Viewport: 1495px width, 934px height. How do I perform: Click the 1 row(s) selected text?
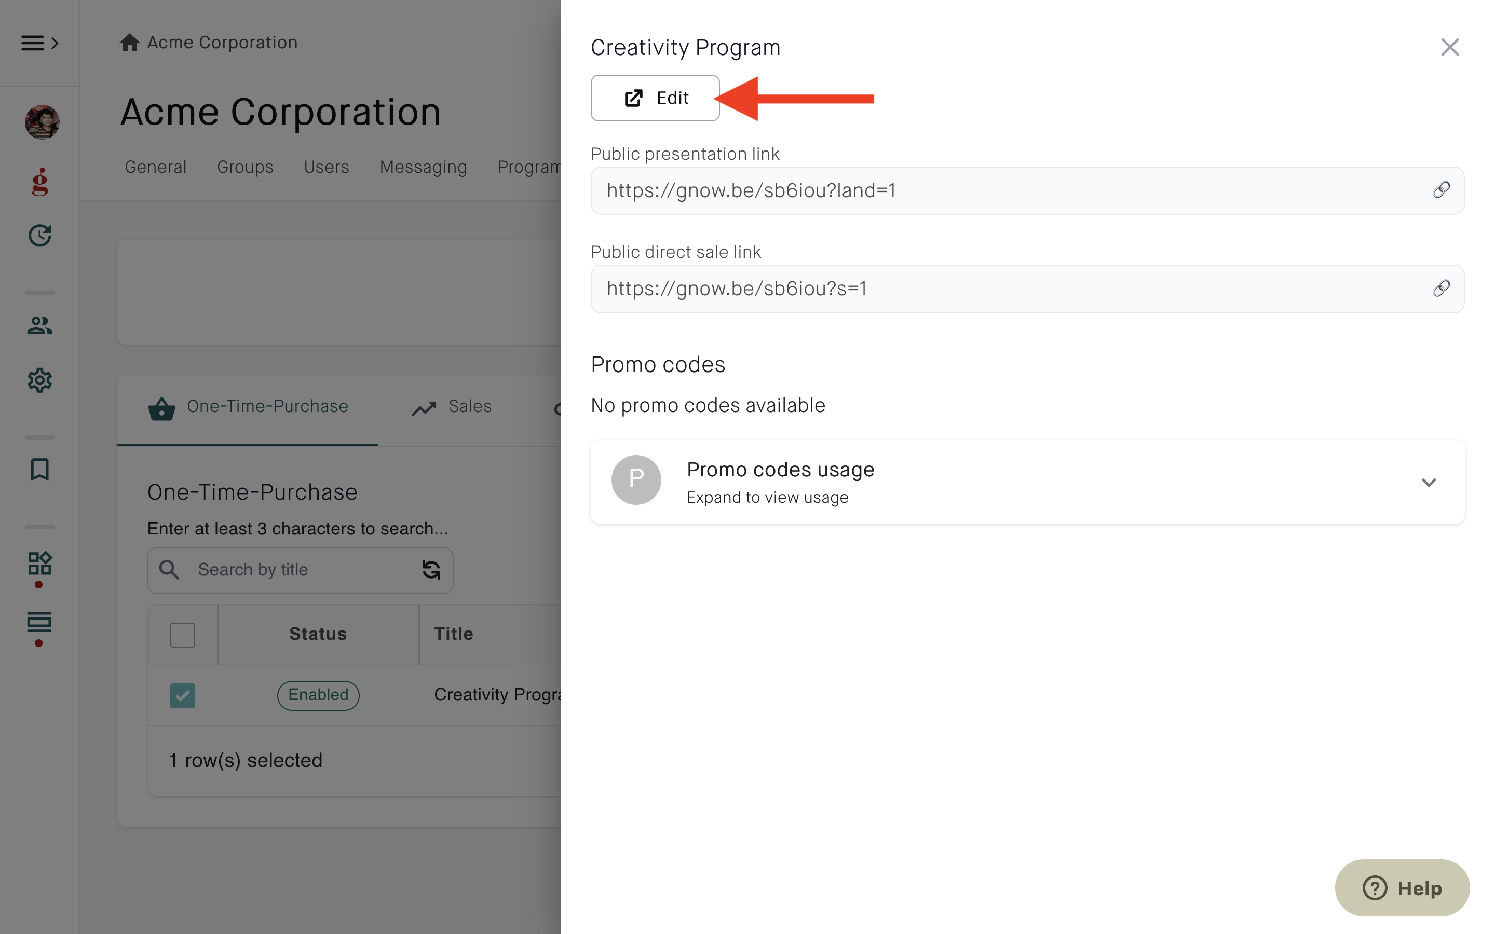tap(245, 760)
